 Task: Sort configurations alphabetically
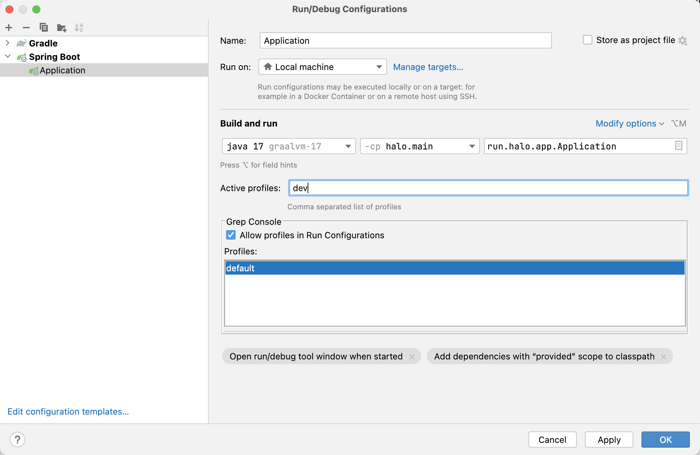point(79,28)
